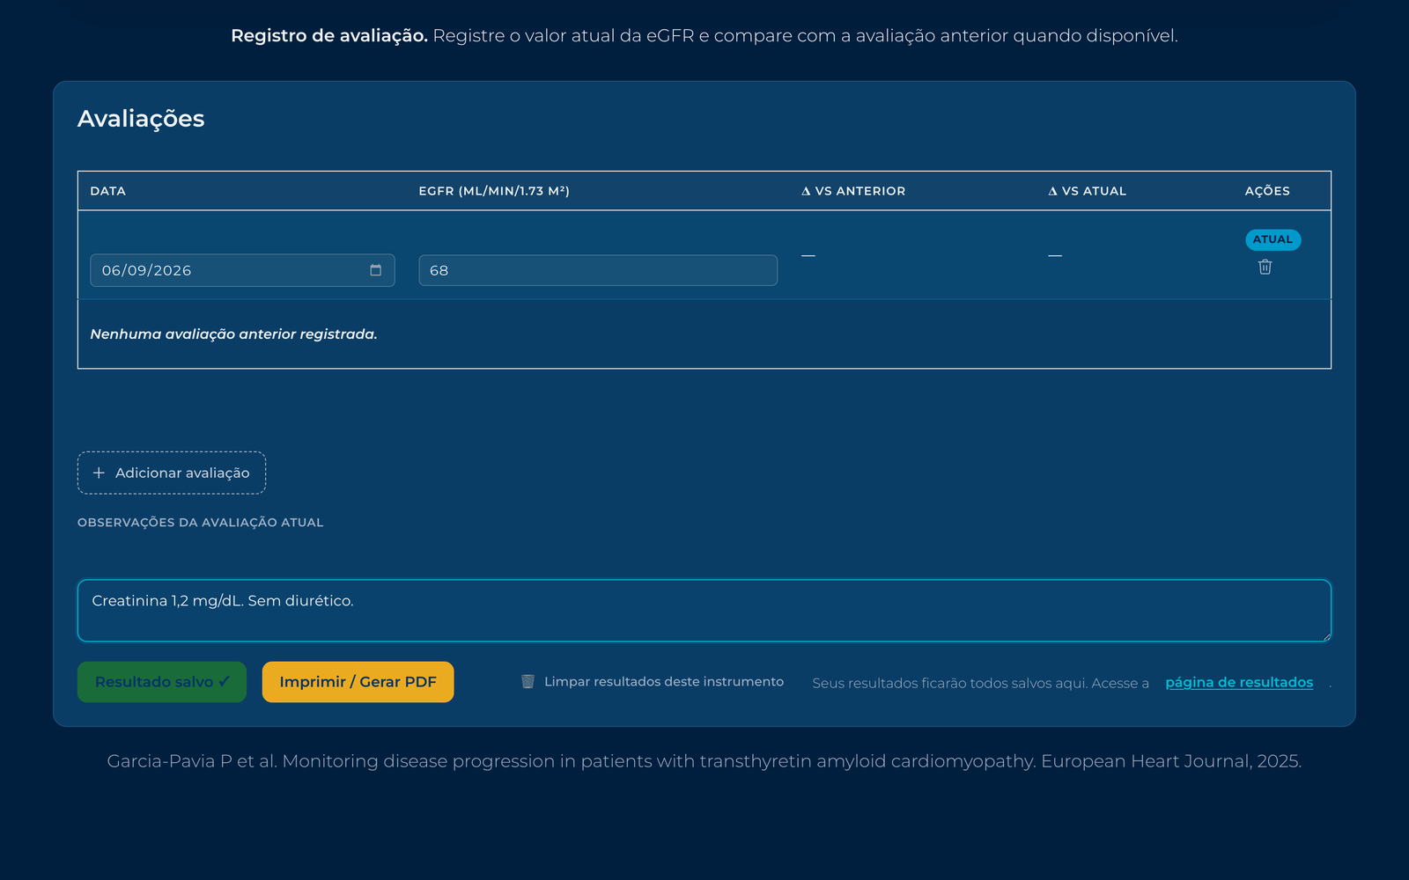Click the Adicionar avaliação button
Image resolution: width=1409 pixels, height=880 pixels.
click(x=172, y=473)
